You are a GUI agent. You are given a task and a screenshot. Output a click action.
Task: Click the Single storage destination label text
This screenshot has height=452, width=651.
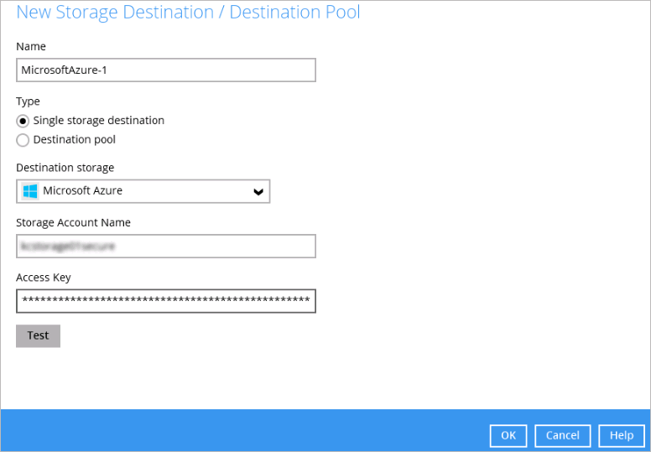pos(99,121)
